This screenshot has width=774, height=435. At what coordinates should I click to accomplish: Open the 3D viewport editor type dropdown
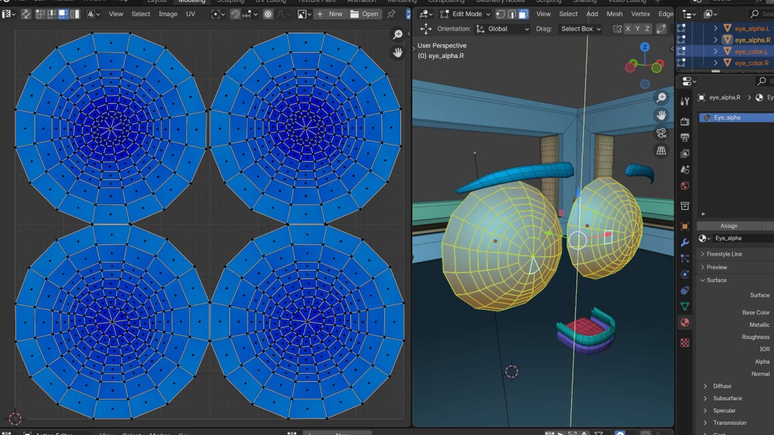tap(426, 14)
